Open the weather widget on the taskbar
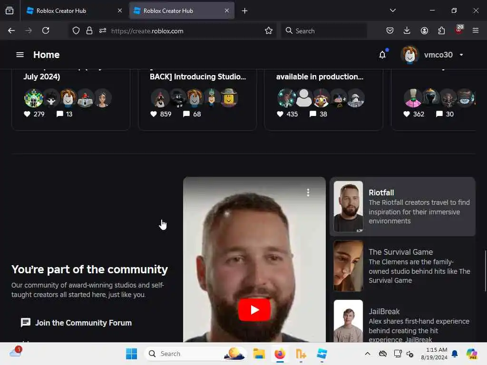487x365 pixels. (x=15, y=352)
